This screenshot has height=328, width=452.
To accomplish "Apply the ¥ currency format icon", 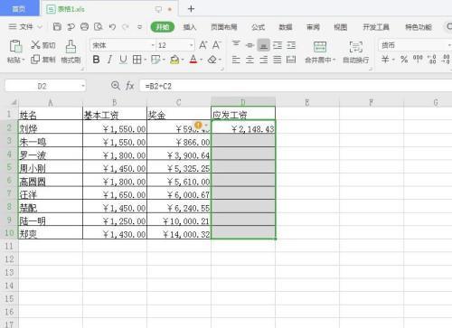I will [385, 59].
